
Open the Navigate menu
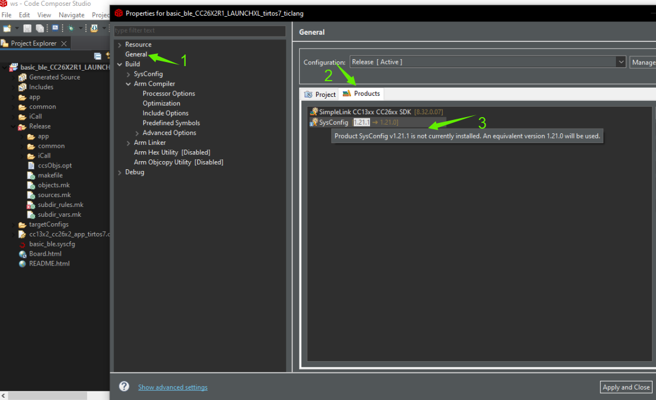tap(71, 15)
